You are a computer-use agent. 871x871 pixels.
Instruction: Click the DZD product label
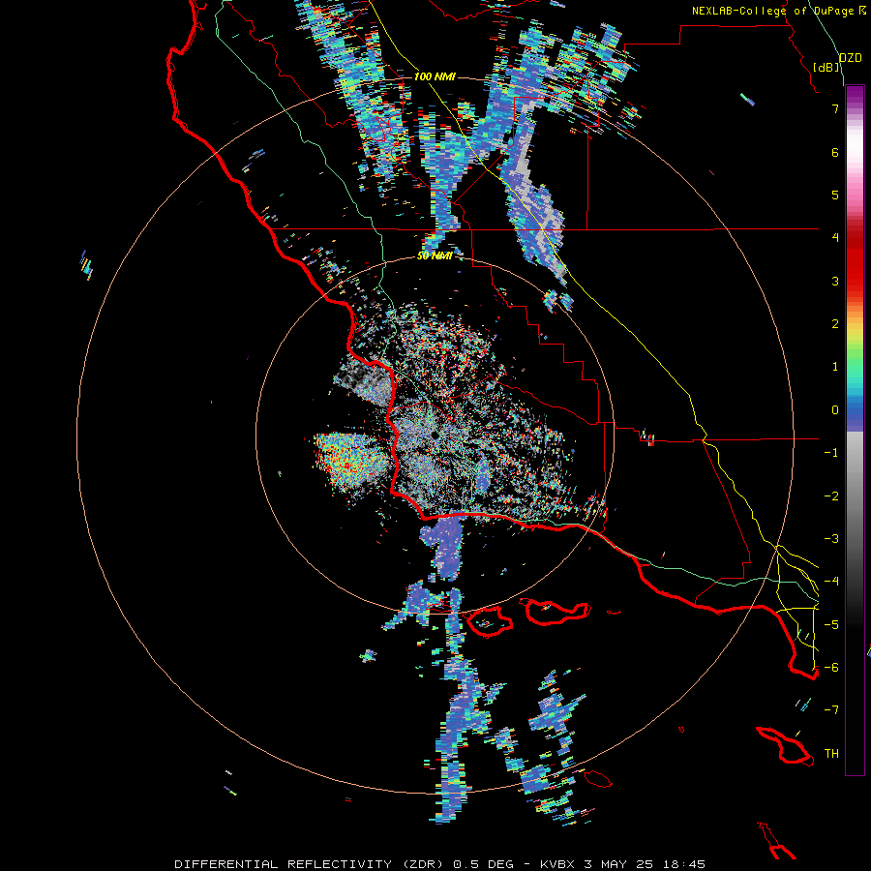(x=851, y=58)
